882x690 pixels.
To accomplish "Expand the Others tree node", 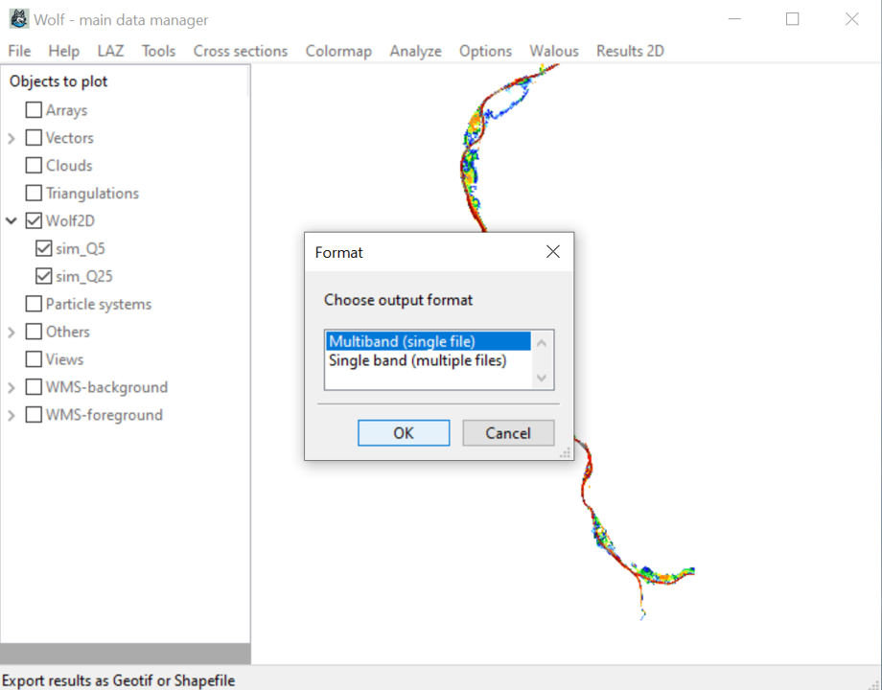I will click(12, 332).
